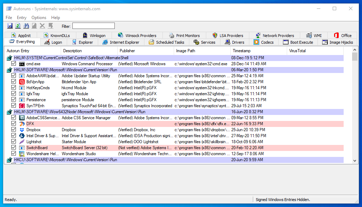Click registry icon of HKCU Run key
Screen dimensions: 362x207
(9, 160)
